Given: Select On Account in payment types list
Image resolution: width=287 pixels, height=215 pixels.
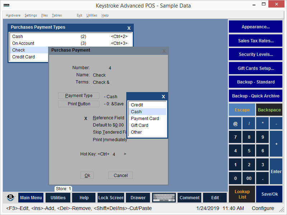Looking at the screenshot, I should [x=23, y=43].
